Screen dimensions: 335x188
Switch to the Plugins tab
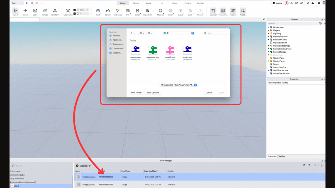[x=188, y=3]
